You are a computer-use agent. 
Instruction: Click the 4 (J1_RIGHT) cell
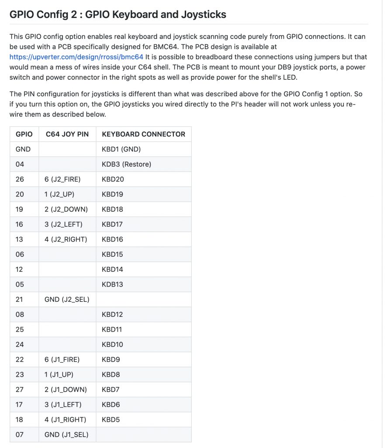click(x=67, y=420)
